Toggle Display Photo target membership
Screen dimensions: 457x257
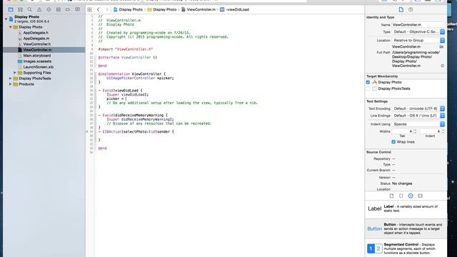[x=368, y=83]
